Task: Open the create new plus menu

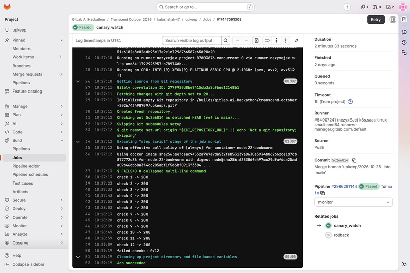Action: pos(347,7)
